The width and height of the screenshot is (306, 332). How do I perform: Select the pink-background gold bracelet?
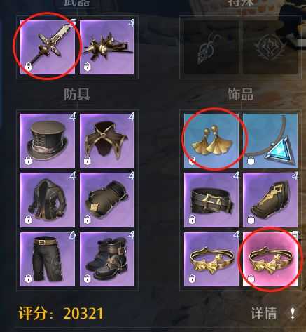270,259
